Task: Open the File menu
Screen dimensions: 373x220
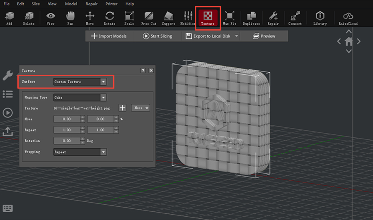Action: click(7, 4)
